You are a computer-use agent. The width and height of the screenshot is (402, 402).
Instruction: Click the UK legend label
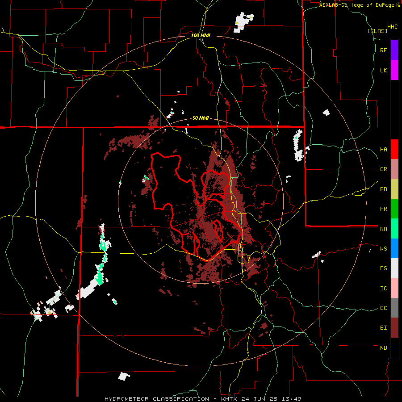[384, 70]
